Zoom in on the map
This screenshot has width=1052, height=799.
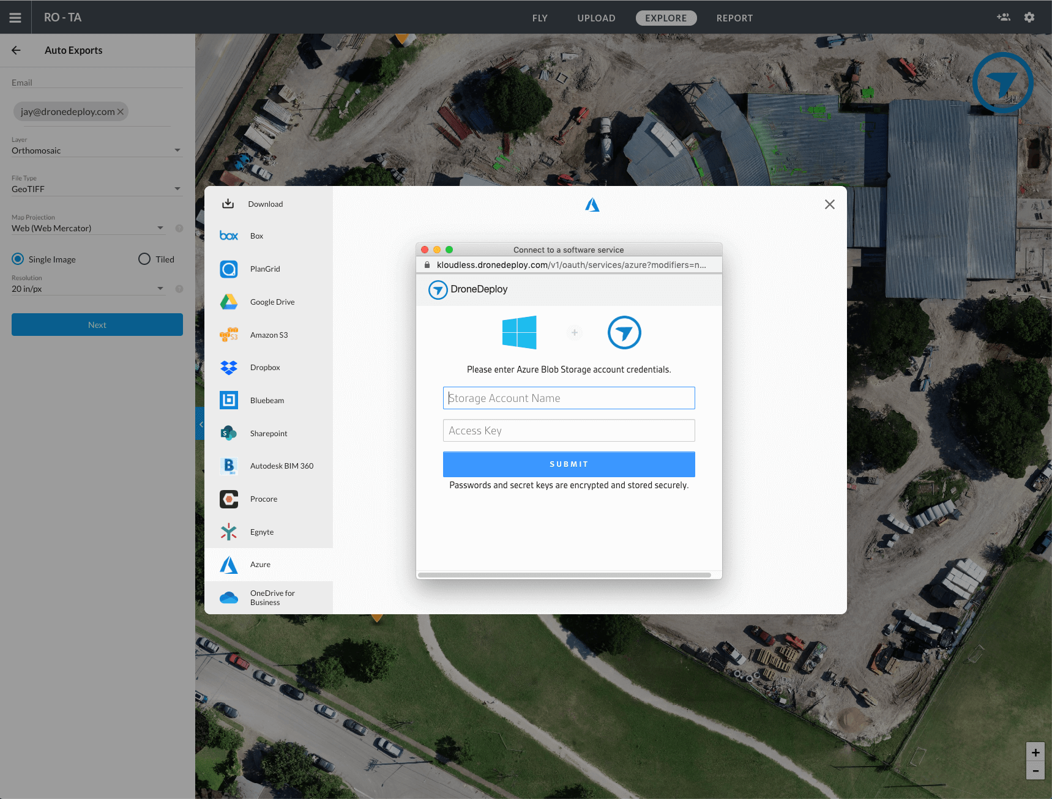(x=1035, y=752)
